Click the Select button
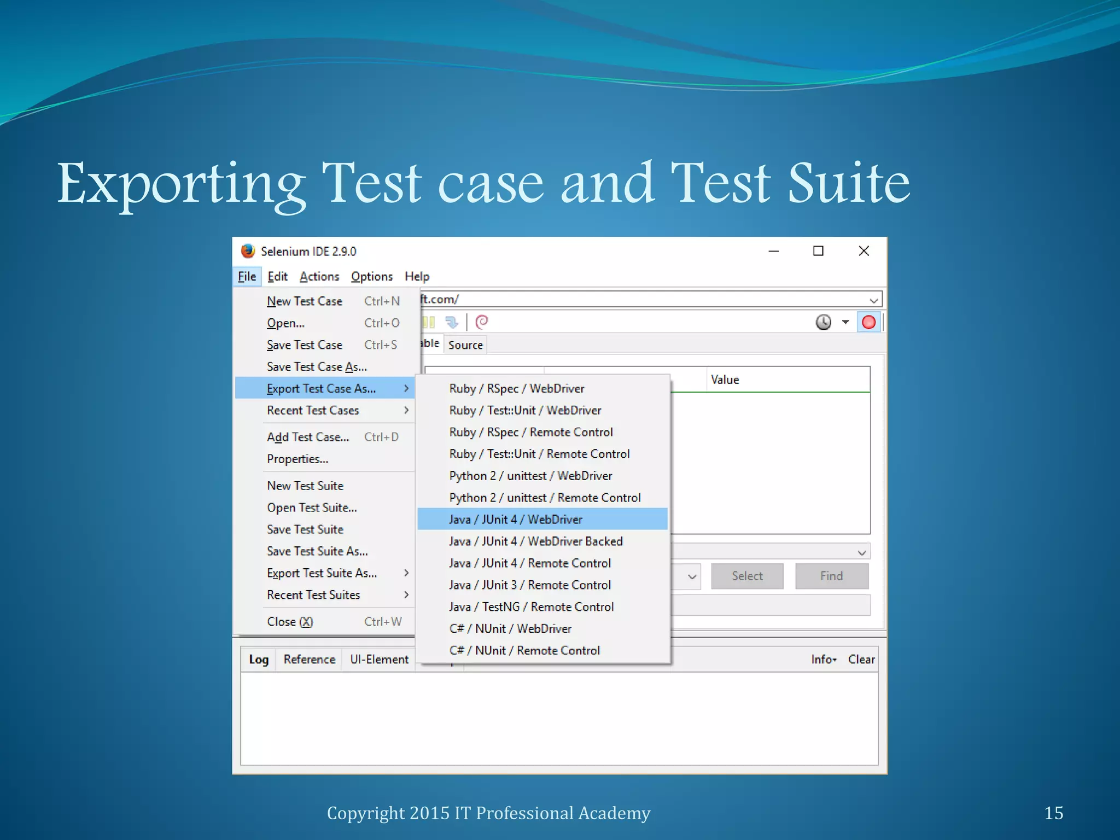Screen dimensions: 1120x840 coord(747,576)
